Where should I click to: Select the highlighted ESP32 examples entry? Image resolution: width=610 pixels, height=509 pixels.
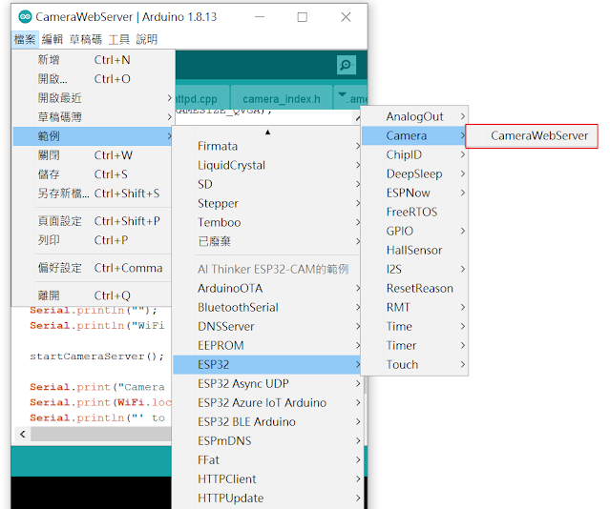pyautogui.click(x=267, y=364)
